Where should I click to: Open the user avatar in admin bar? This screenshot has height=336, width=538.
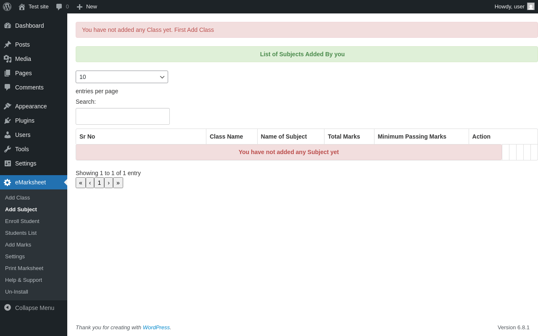[531, 6]
